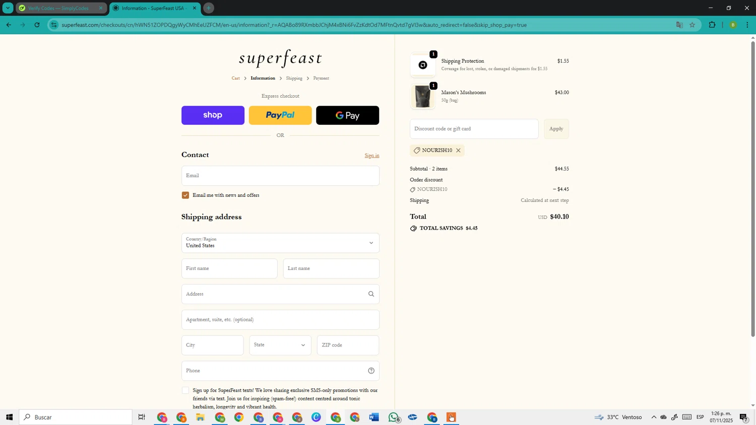Click the superfeast logo
The width and height of the screenshot is (756, 425).
click(x=280, y=58)
